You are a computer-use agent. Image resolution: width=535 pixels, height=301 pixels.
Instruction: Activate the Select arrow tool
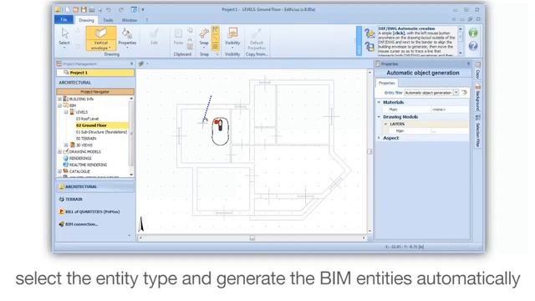(x=64, y=37)
